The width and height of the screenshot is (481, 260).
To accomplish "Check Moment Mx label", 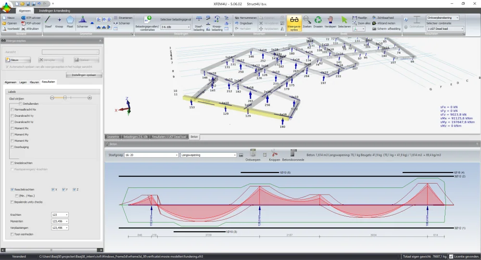I will coord(13,128).
